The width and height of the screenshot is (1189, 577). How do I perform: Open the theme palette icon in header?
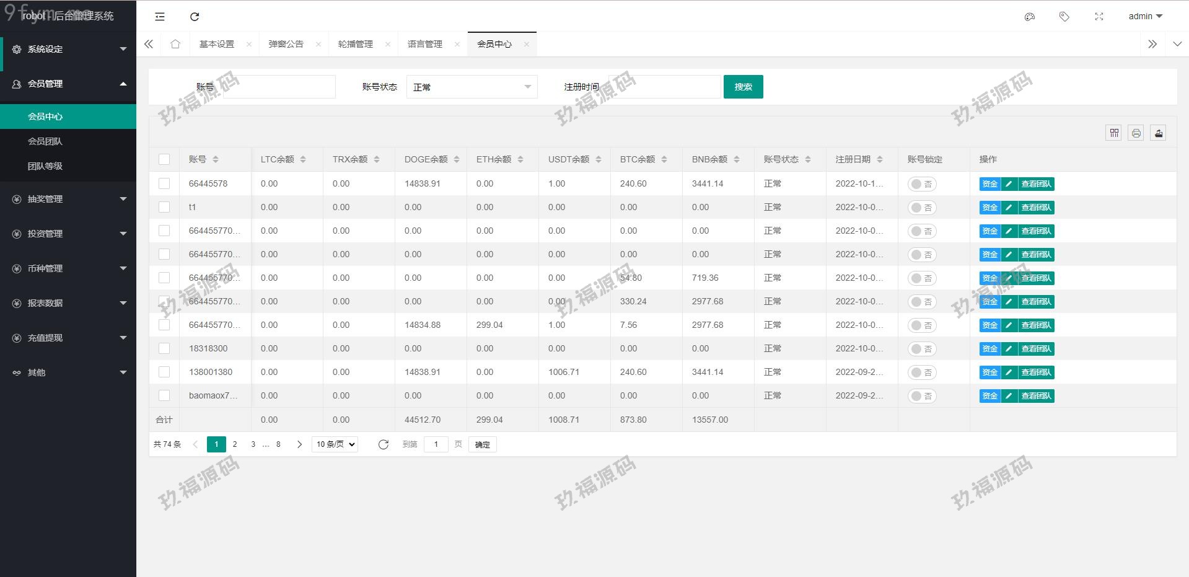(x=1030, y=17)
